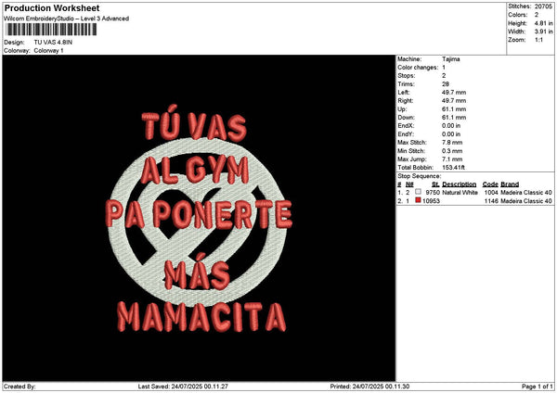
Task: Click the Max Stitch value 7.8 mm
Action: point(452,142)
